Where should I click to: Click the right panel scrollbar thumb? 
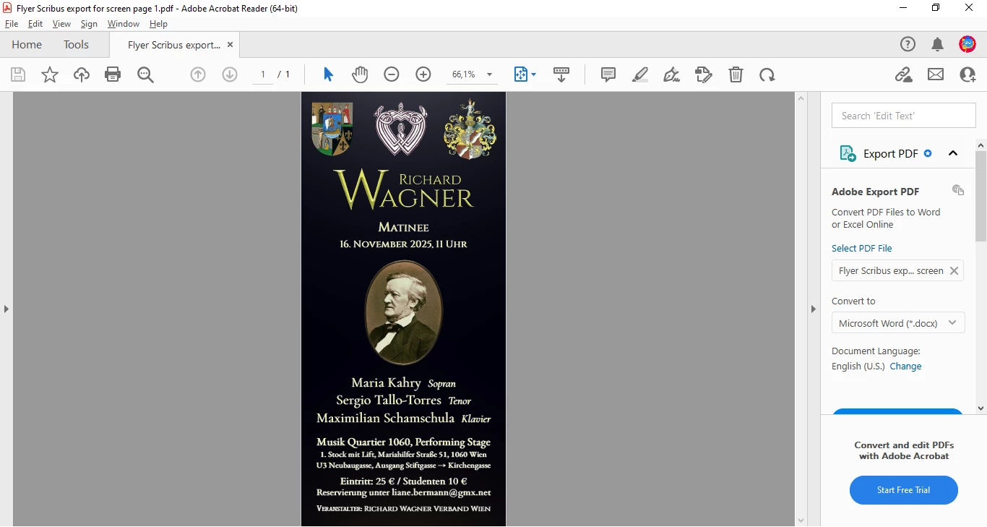pyautogui.click(x=981, y=195)
